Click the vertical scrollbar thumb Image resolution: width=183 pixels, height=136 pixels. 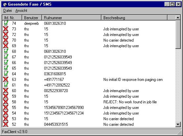coord(178,34)
